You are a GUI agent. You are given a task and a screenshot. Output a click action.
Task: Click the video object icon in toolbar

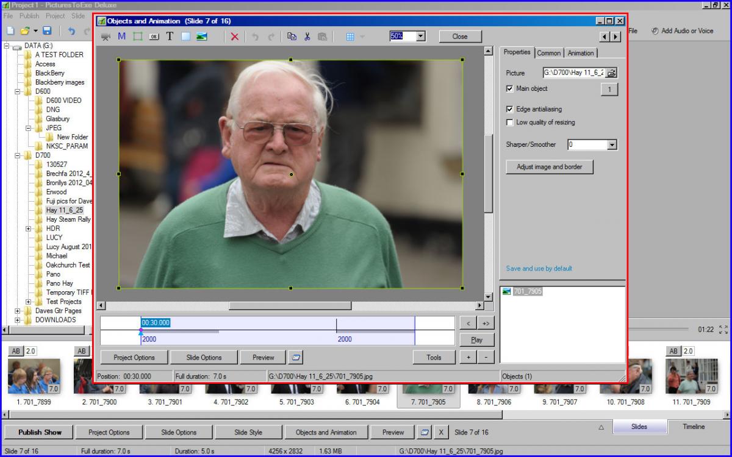pyautogui.click(x=106, y=37)
